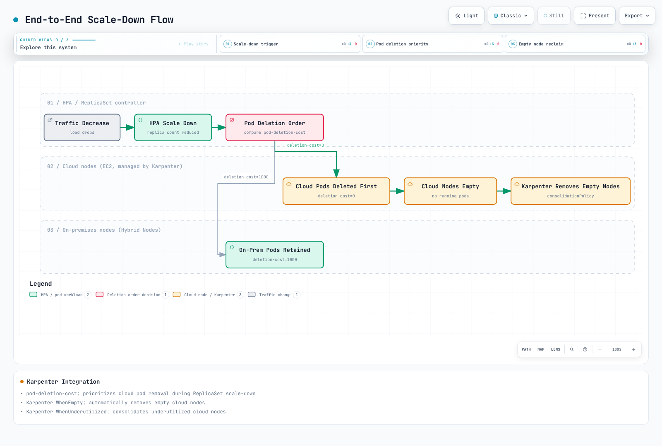Toggle the Traffic change legend filter
This screenshot has height=446, width=662.
click(x=274, y=295)
